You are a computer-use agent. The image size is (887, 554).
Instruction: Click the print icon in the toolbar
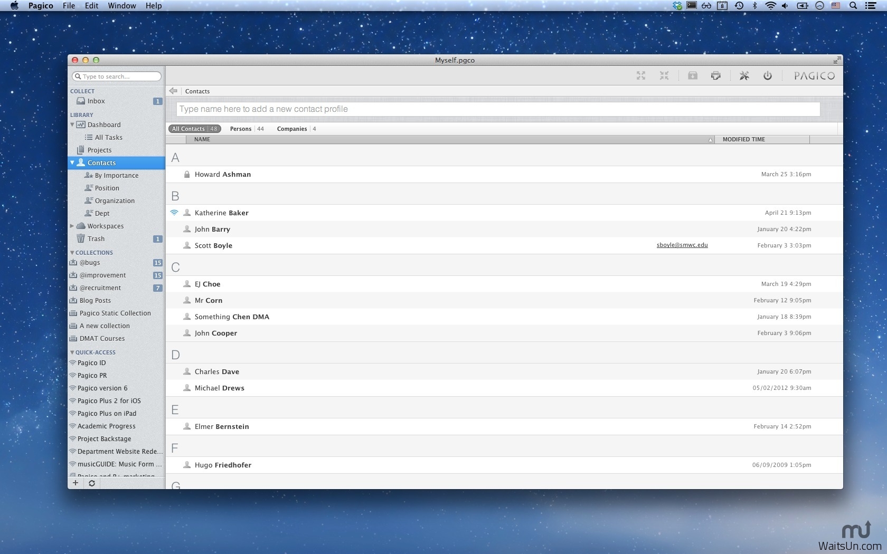(x=715, y=76)
